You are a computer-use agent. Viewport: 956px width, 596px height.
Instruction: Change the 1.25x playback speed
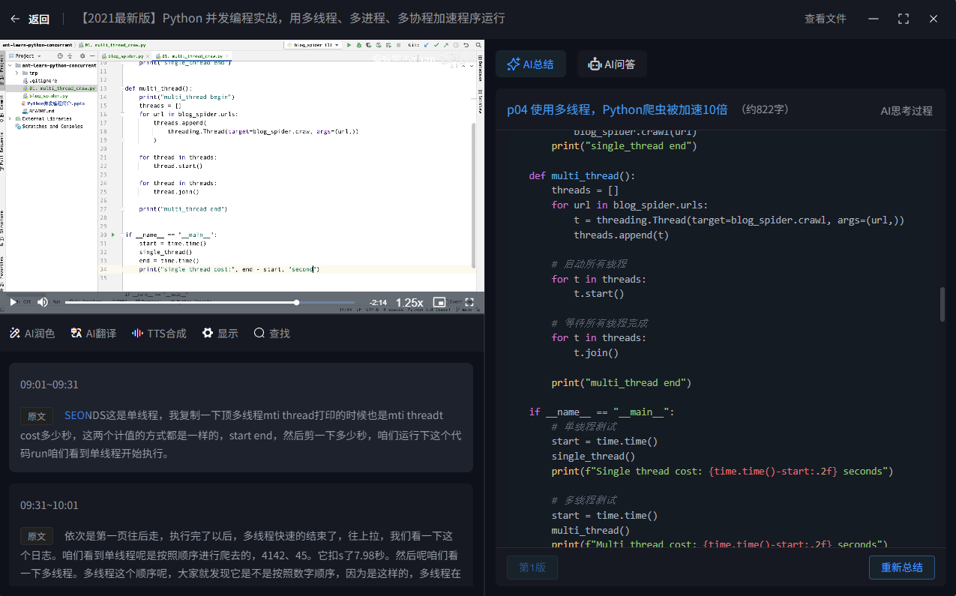click(409, 303)
